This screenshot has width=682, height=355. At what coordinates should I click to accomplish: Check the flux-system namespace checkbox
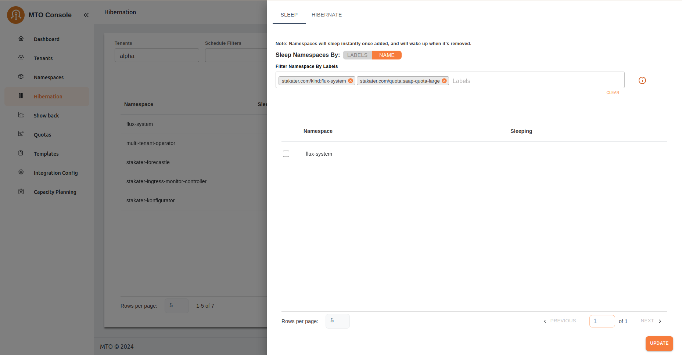[x=286, y=154]
